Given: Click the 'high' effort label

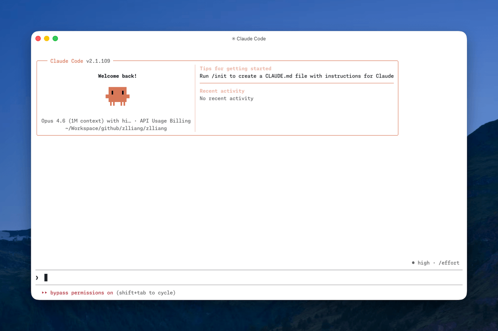Looking at the screenshot, I should (424, 263).
